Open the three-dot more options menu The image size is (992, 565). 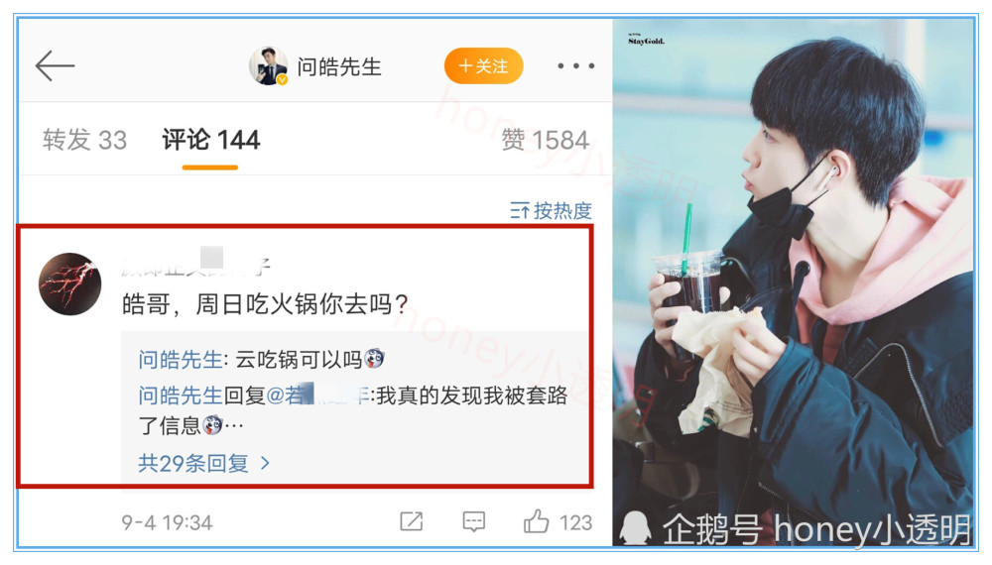point(575,65)
